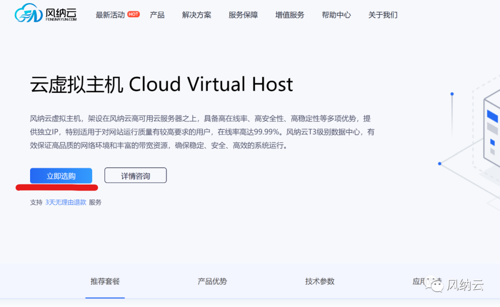Click the 风纳云 logo
This screenshot has height=307, width=500.
(x=45, y=13)
